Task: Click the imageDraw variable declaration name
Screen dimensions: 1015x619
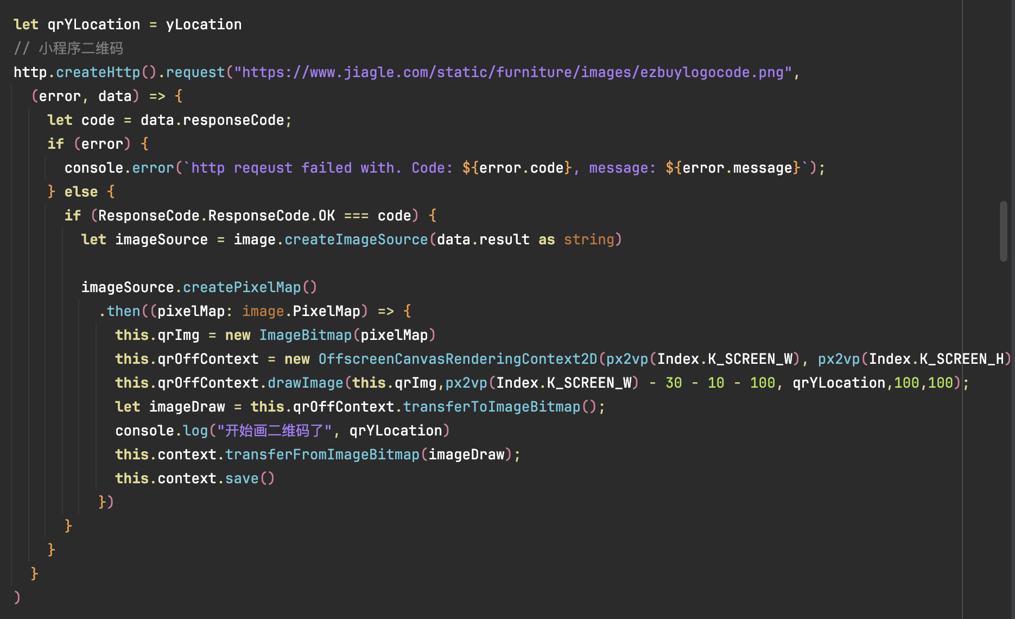Action: click(x=187, y=407)
